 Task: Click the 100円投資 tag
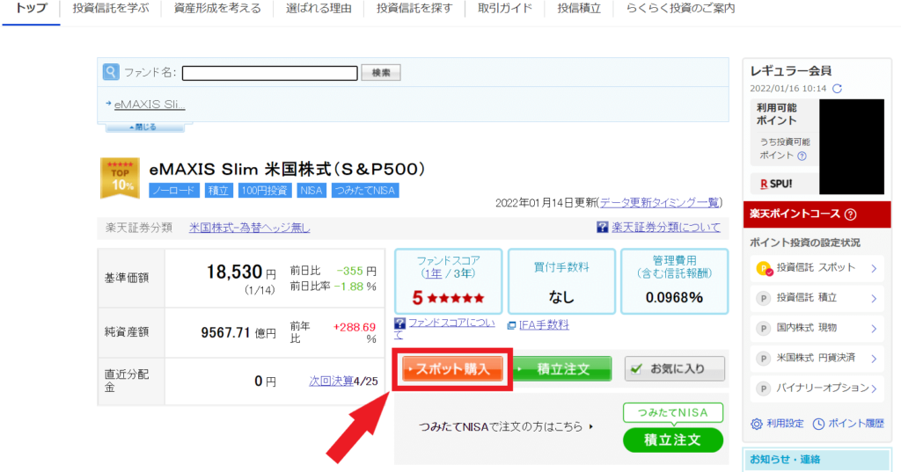(x=265, y=191)
